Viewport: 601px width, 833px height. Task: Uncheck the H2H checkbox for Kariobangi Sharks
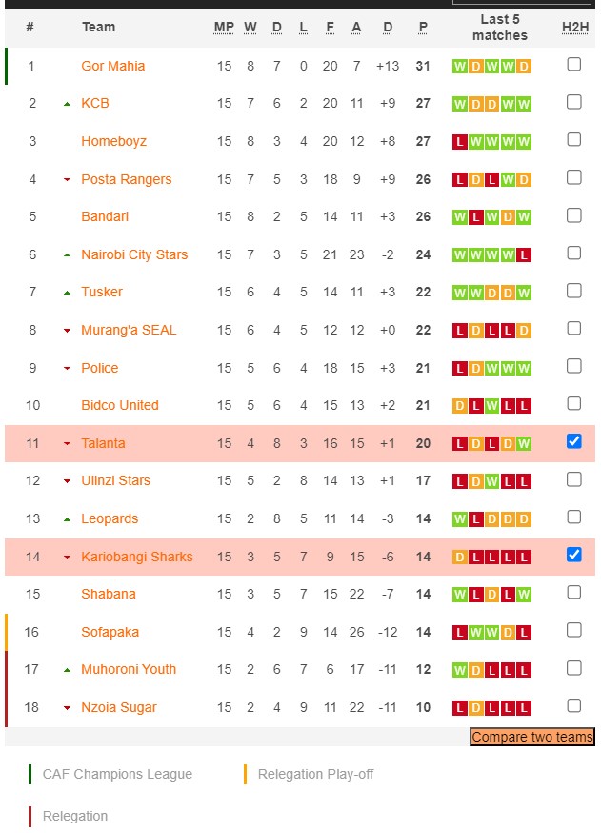[573, 555]
